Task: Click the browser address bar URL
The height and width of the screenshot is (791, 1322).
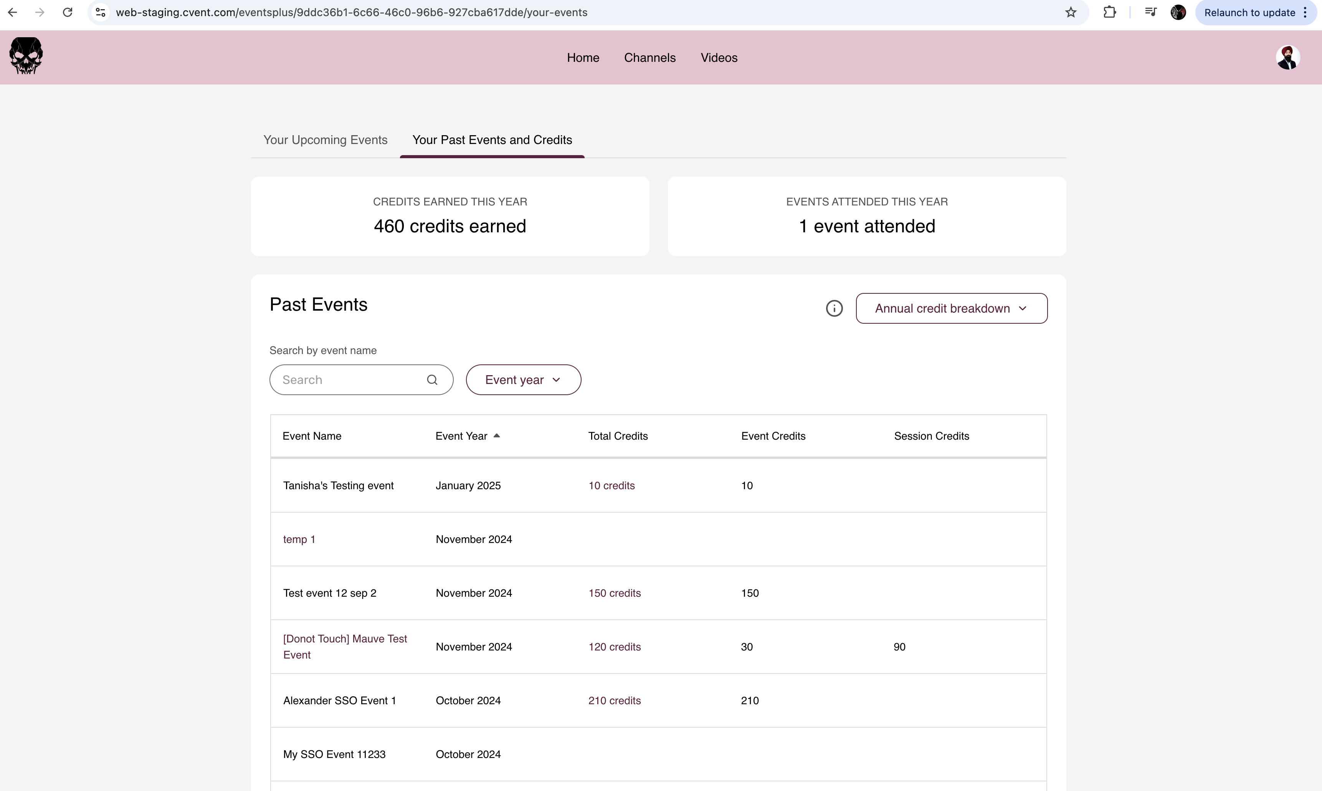Action: click(352, 12)
